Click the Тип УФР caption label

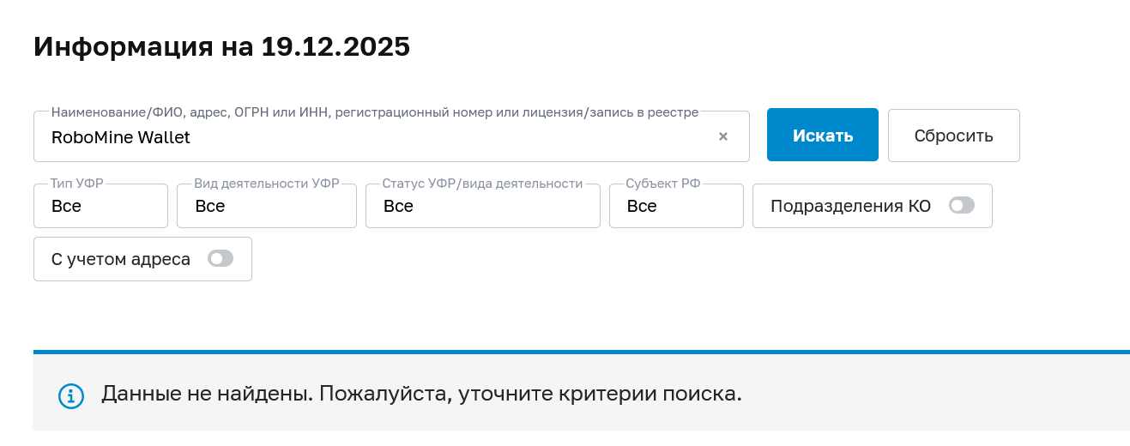(78, 184)
